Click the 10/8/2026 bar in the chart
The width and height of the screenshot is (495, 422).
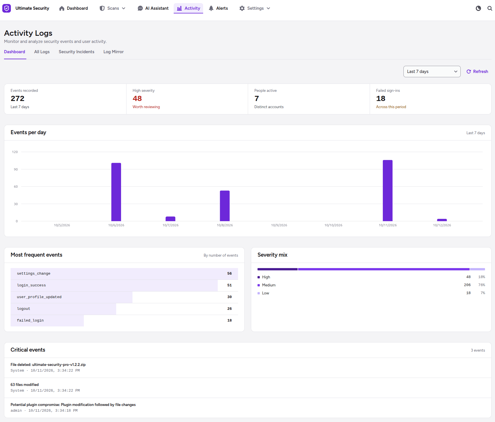tap(225, 206)
